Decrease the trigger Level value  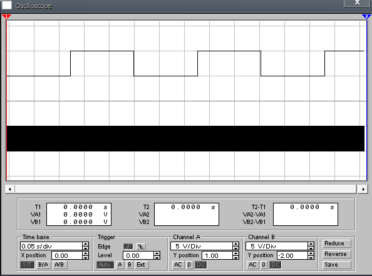click(157, 257)
